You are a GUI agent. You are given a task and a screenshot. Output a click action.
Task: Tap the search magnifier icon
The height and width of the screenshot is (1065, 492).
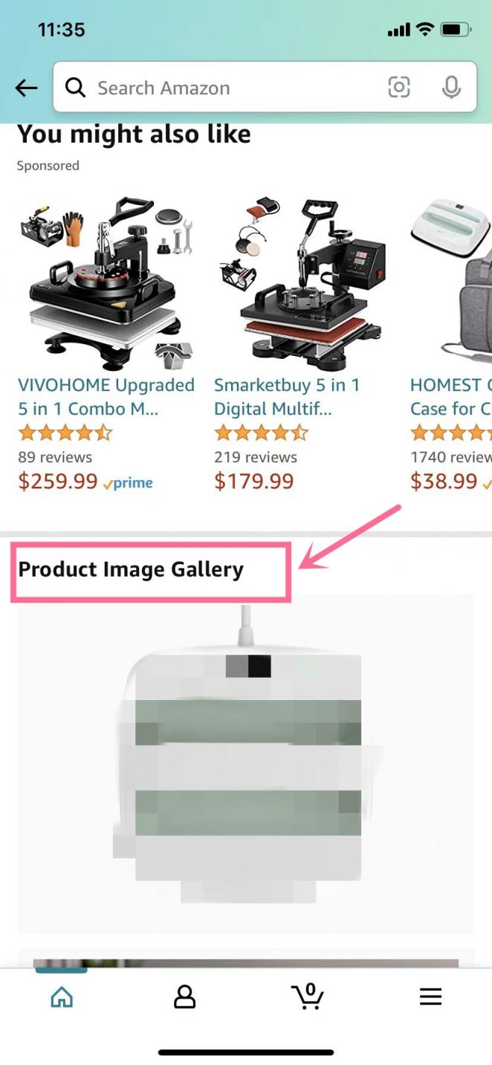(75, 88)
